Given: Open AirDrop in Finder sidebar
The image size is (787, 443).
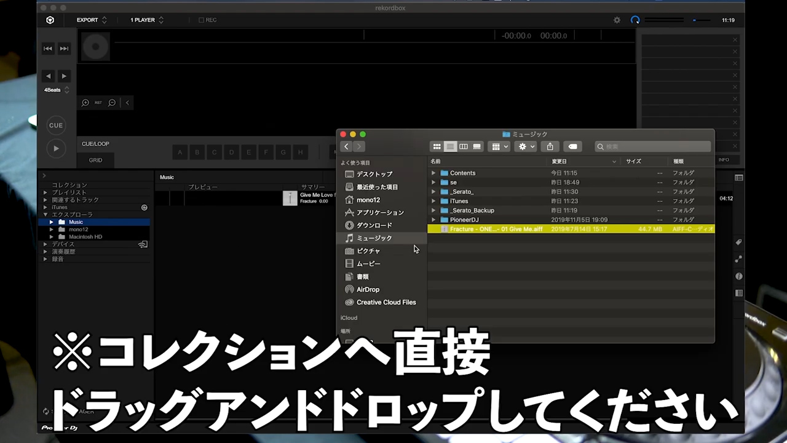Looking at the screenshot, I should click(368, 289).
